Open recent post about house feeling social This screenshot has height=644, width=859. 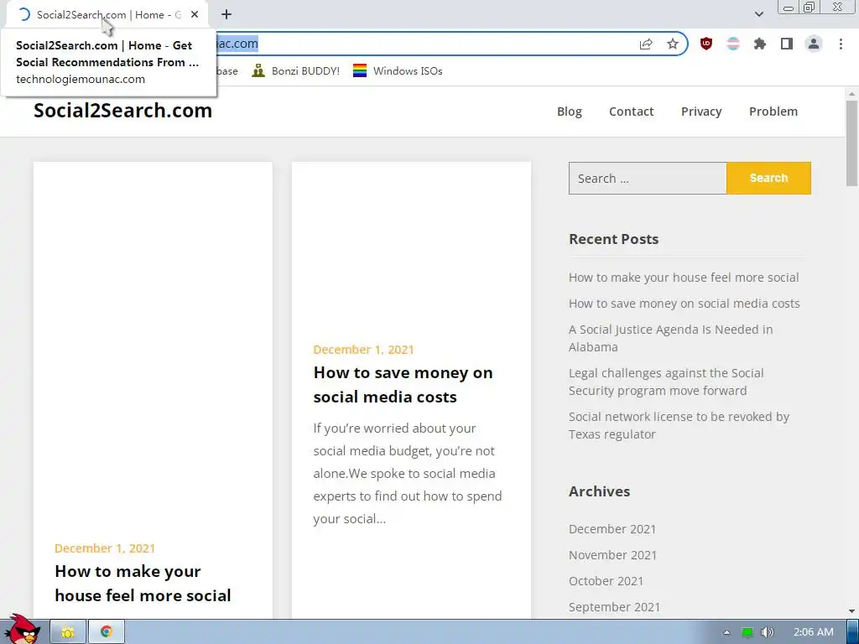tap(684, 278)
